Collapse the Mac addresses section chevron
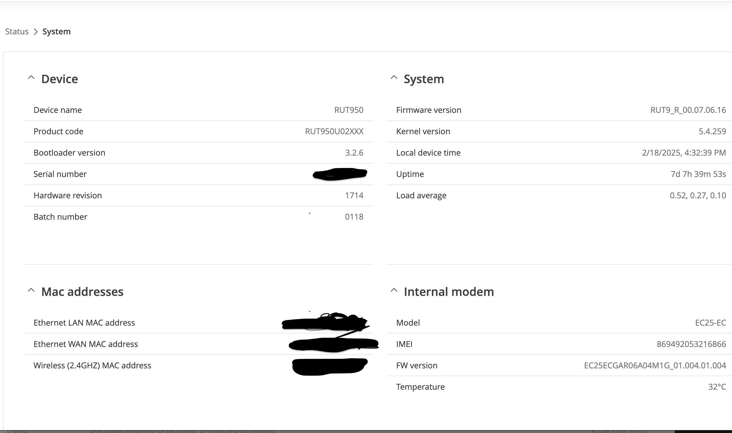Image resolution: width=732 pixels, height=433 pixels. [x=31, y=290]
